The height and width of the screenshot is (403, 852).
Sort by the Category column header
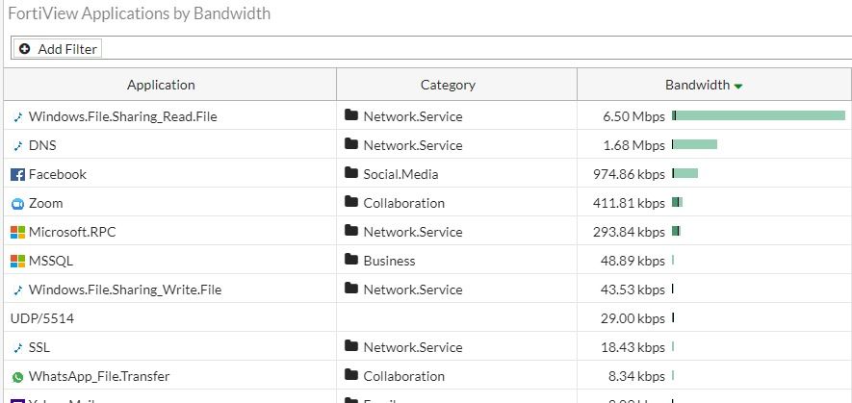(448, 85)
